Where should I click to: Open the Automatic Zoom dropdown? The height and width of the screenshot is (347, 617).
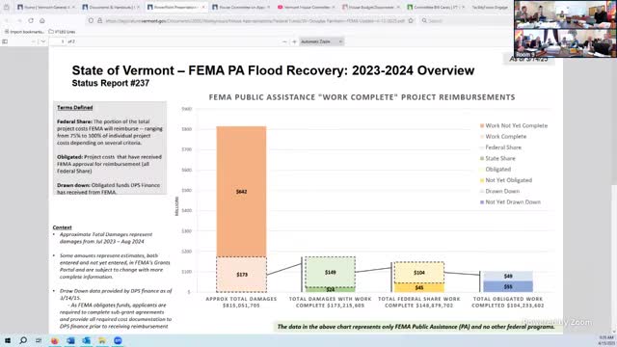[x=321, y=41]
